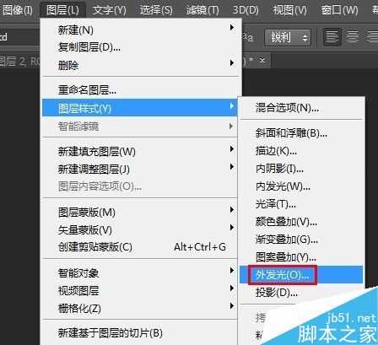Screen dimensions: 378x345
Task: Choose 颜色叠加(V)... style
Action: click(x=301, y=222)
